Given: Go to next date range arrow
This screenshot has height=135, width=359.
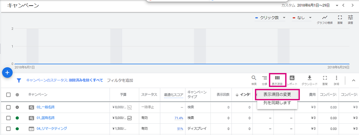Looking at the screenshot, I should coord(353,5).
